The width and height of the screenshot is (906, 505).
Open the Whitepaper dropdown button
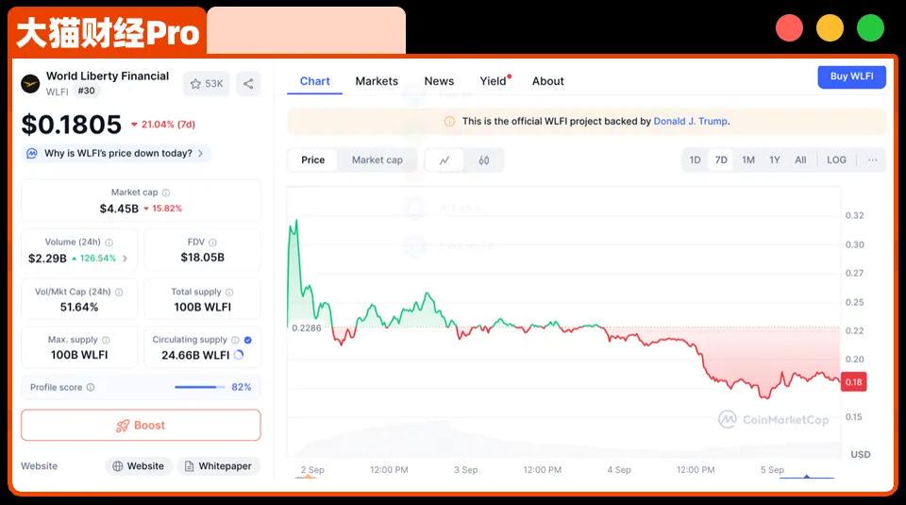pyautogui.click(x=218, y=466)
